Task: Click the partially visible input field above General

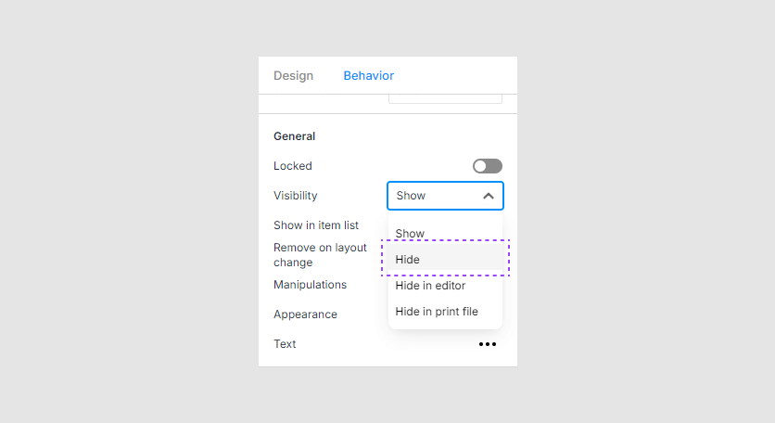Action: click(445, 97)
